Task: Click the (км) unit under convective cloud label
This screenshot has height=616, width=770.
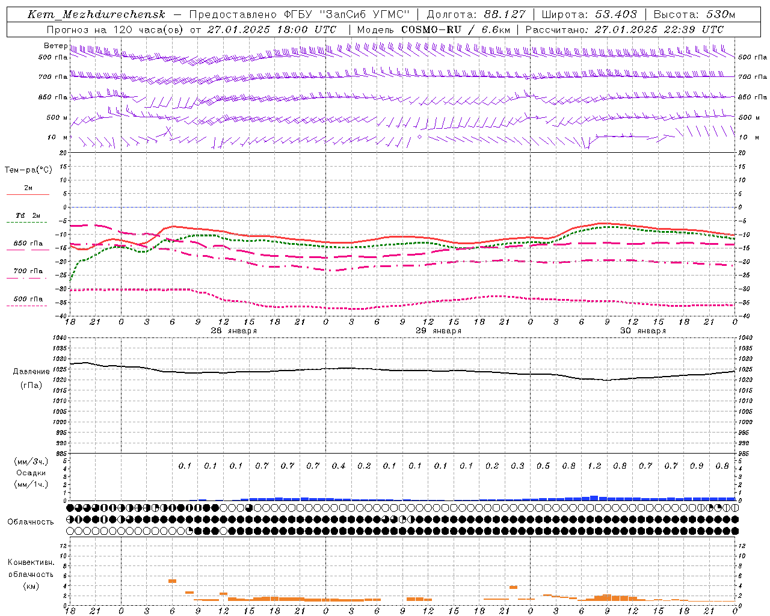Action: (31, 586)
